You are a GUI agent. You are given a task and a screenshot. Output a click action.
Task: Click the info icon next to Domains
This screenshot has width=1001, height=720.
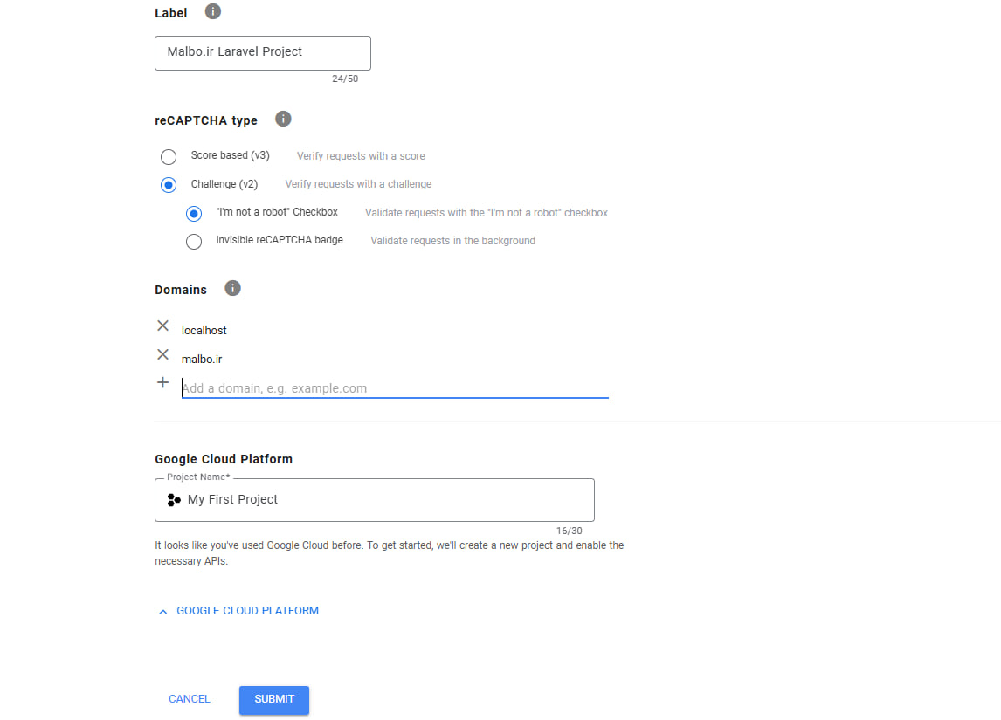click(x=232, y=288)
